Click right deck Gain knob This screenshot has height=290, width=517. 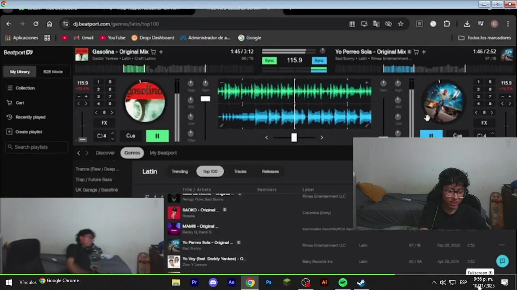[383, 83]
